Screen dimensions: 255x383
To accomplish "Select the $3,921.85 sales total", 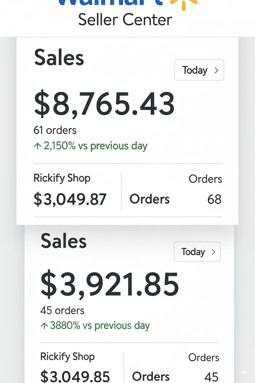I will click(x=109, y=284).
